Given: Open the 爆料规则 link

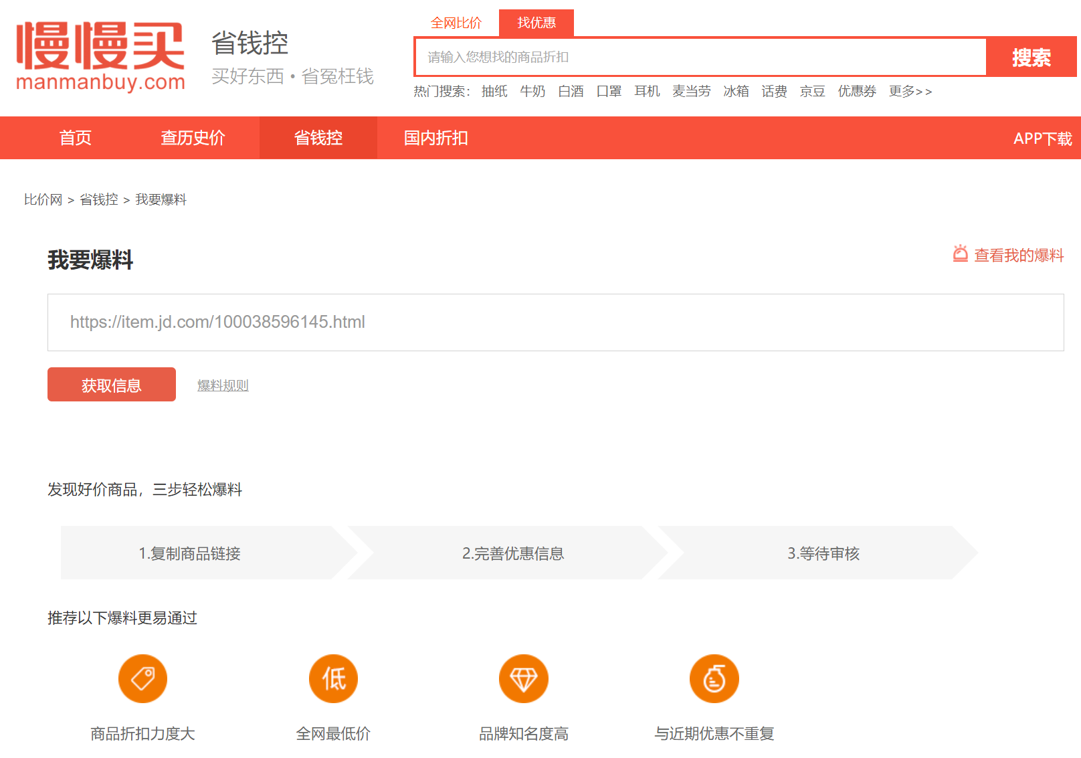Looking at the screenshot, I should click(x=223, y=385).
